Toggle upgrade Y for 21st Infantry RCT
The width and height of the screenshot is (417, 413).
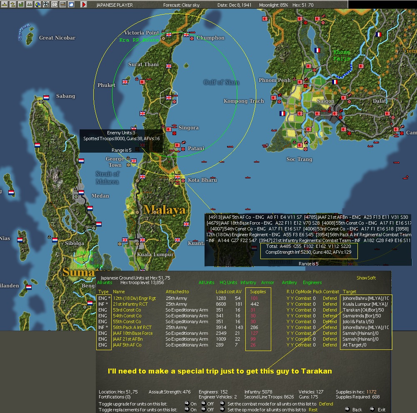tap(292, 304)
